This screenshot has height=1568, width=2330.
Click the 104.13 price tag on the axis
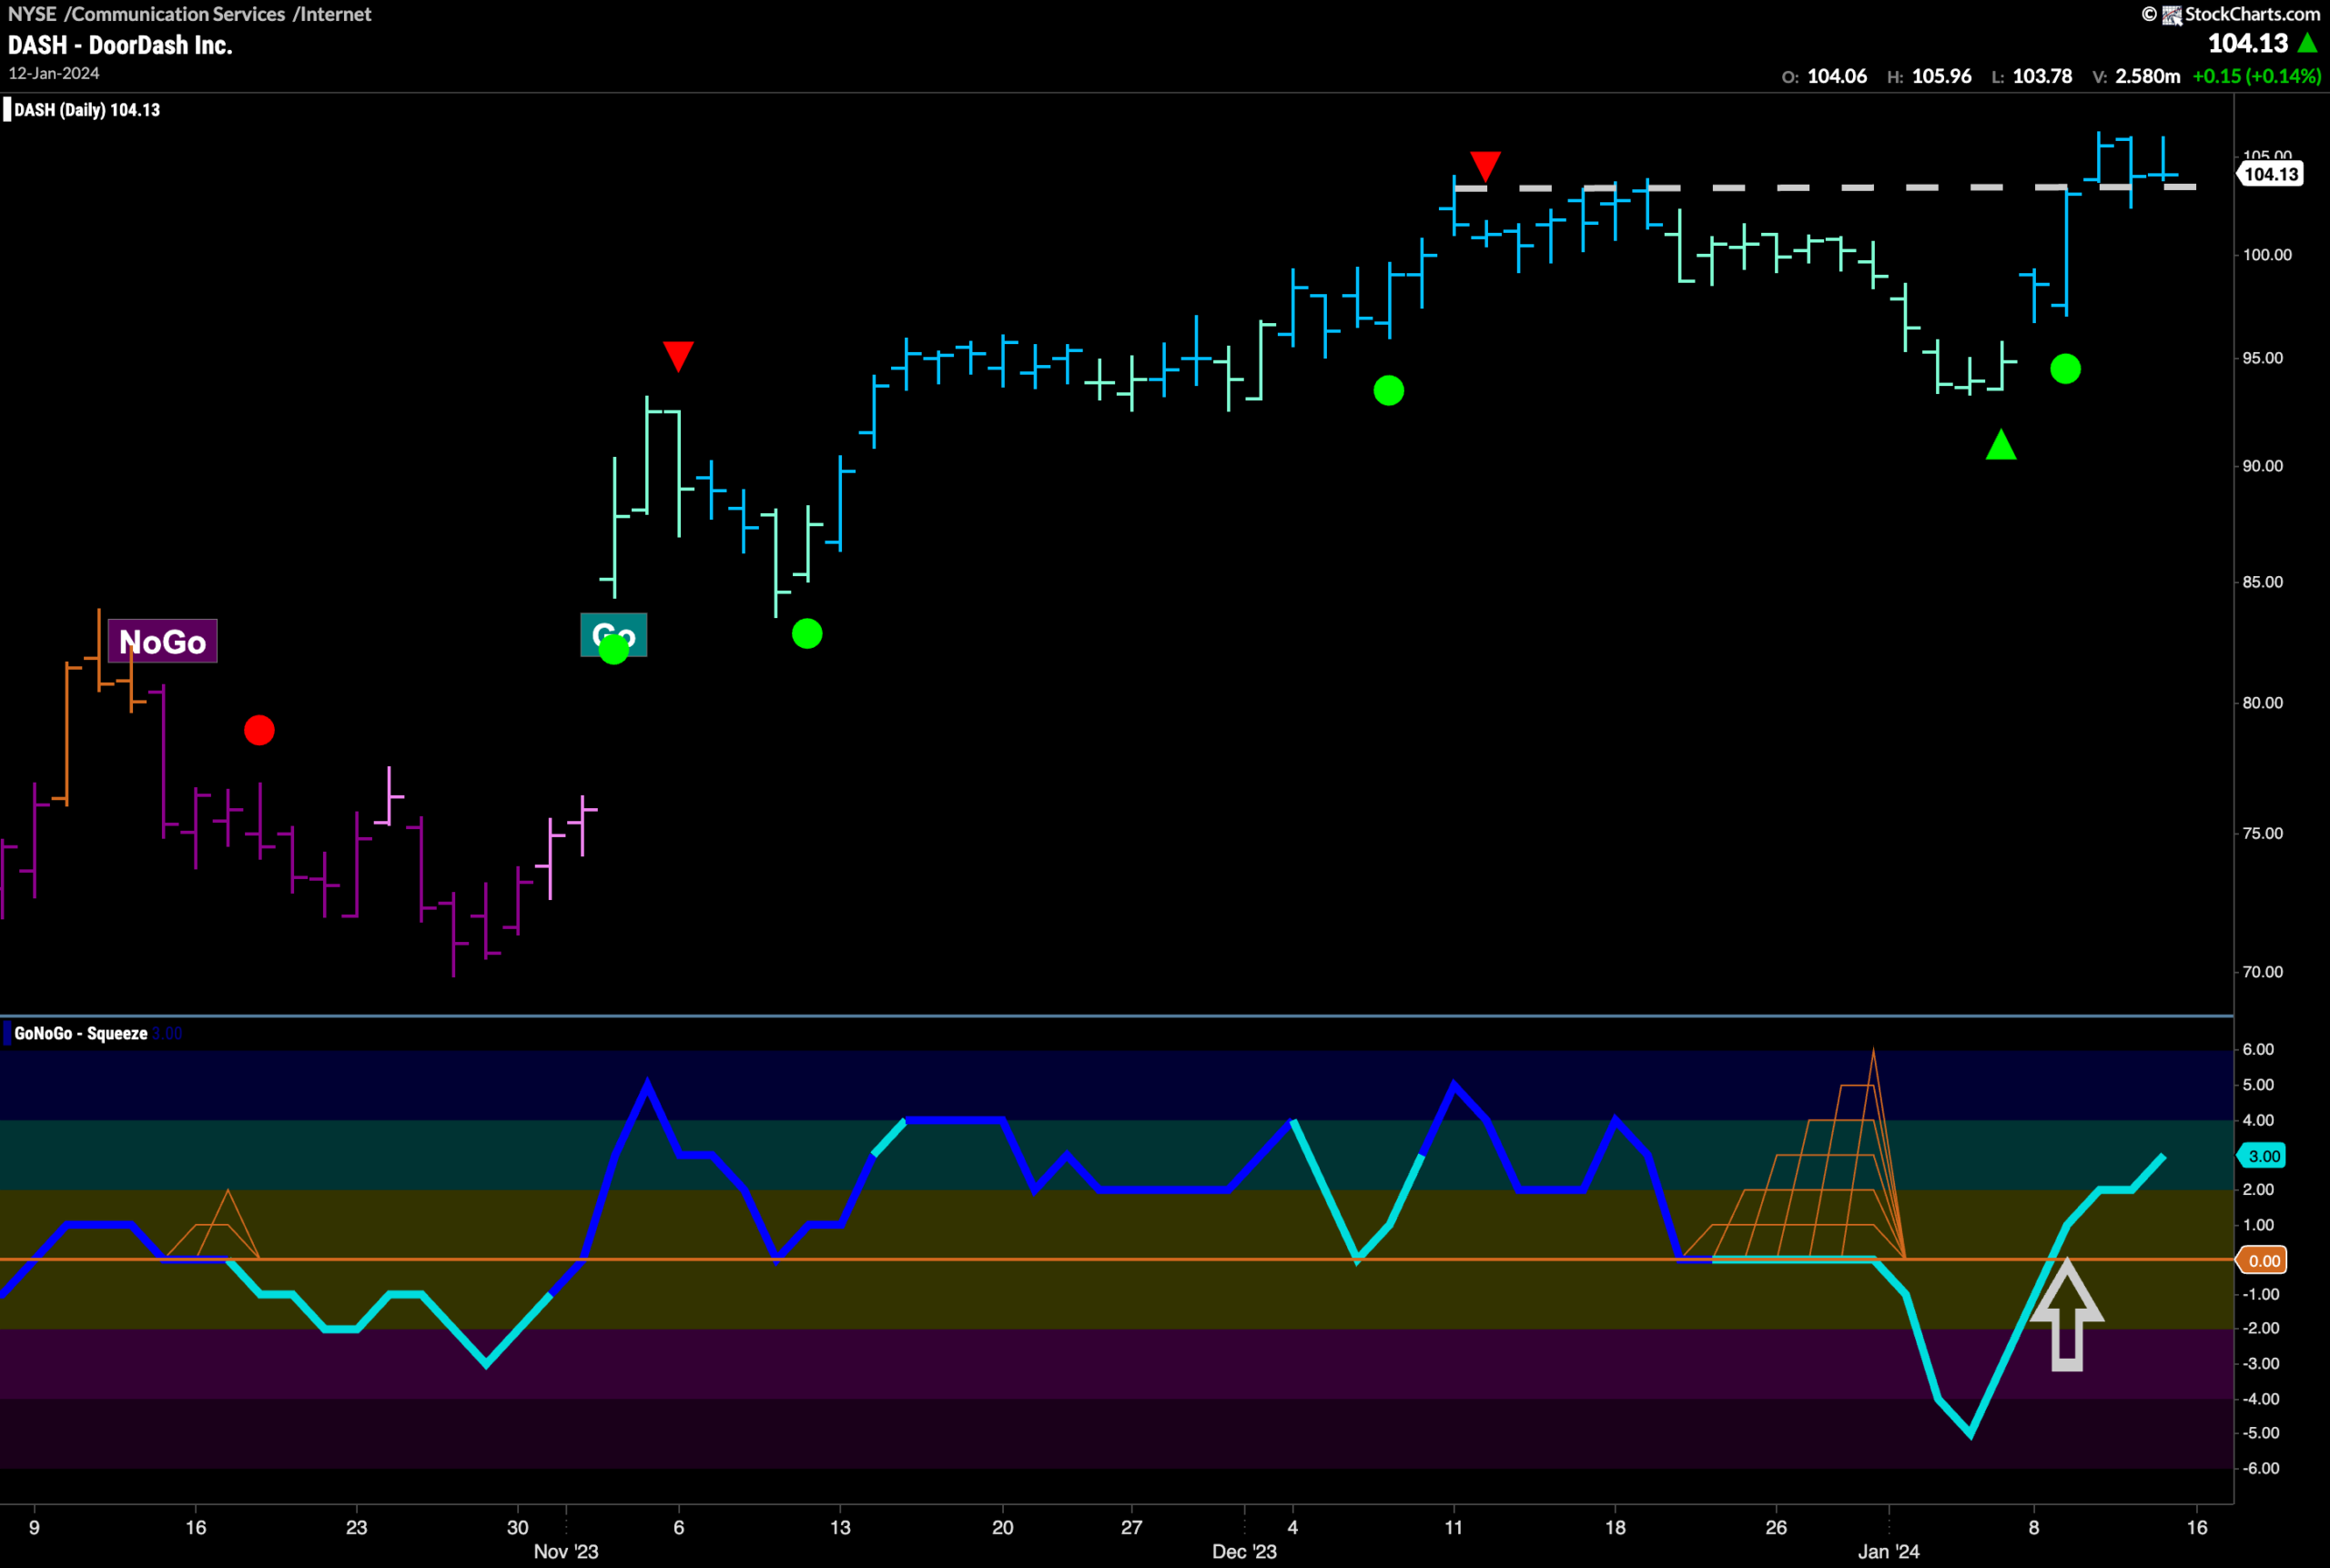[x=2270, y=174]
